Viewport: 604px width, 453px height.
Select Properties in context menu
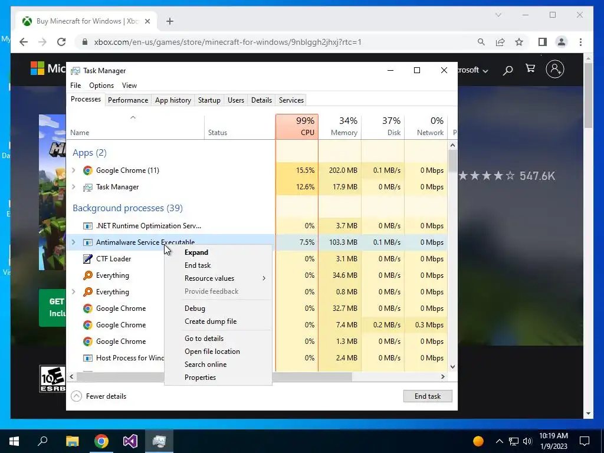pos(218,377)
